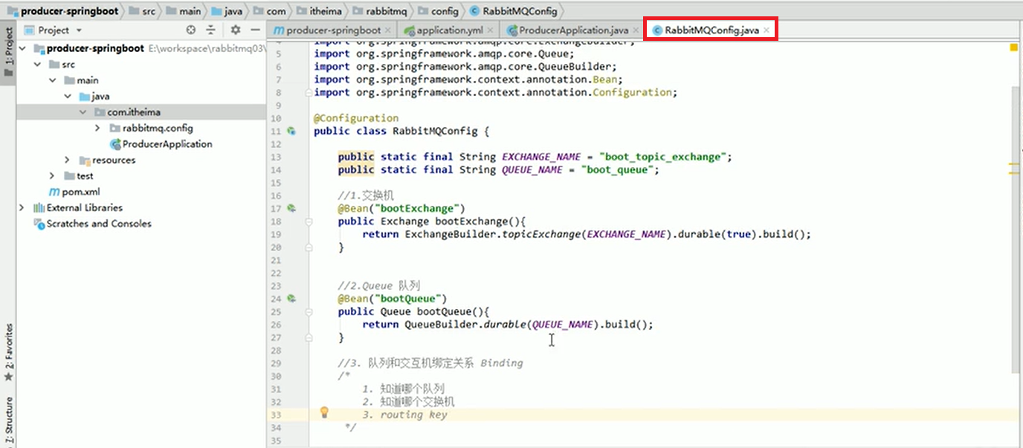
Task: Open the intention light bulb at line 33
Action: (x=324, y=412)
